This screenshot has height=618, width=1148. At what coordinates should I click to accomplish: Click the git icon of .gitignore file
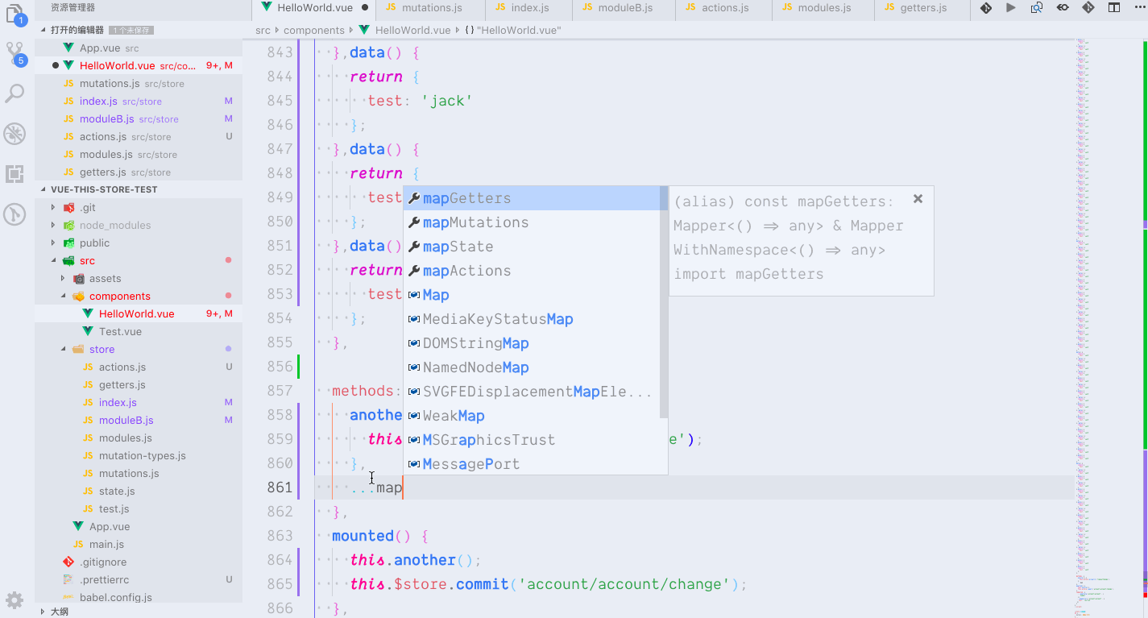tap(68, 562)
